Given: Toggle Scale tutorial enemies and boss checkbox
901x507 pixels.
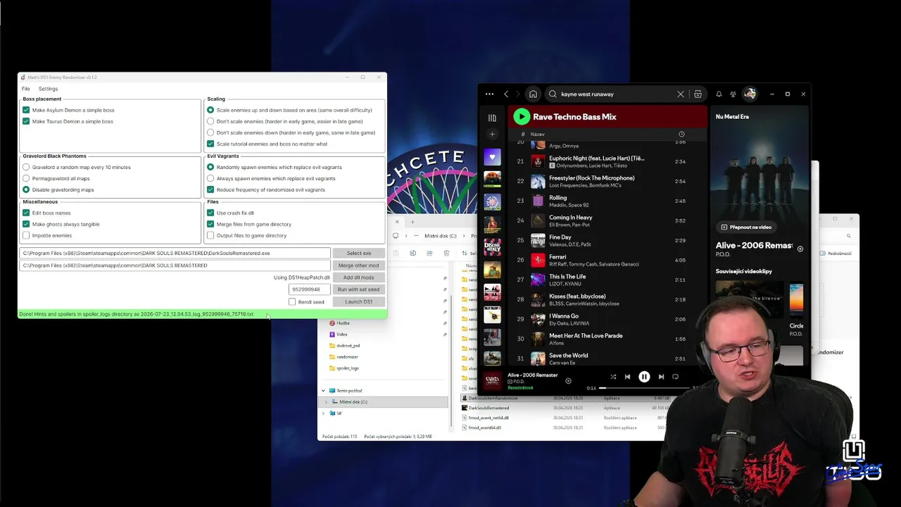Looking at the screenshot, I should (x=210, y=144).
